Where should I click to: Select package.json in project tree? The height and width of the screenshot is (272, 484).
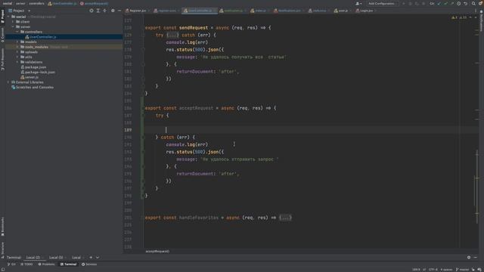click(33, 67)
